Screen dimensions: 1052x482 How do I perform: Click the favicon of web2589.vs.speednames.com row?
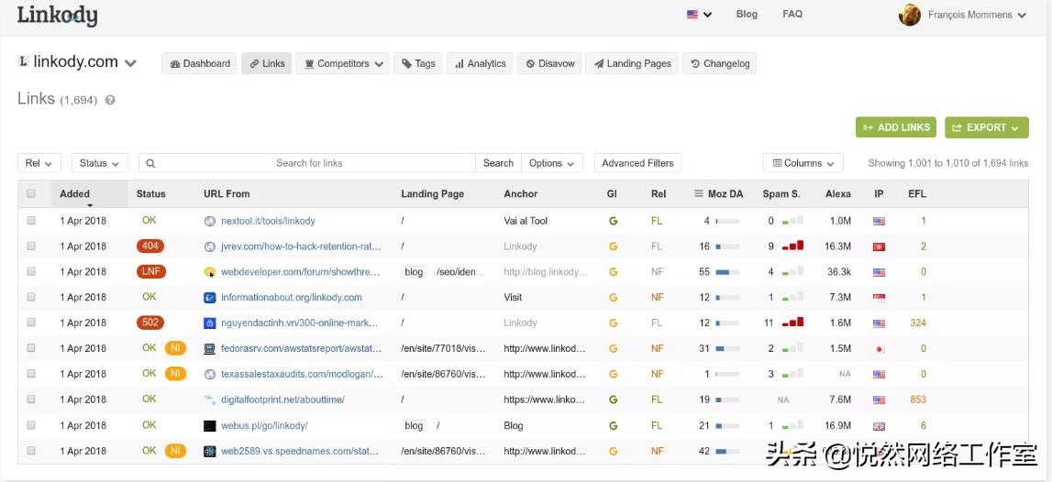click(209, 451)
